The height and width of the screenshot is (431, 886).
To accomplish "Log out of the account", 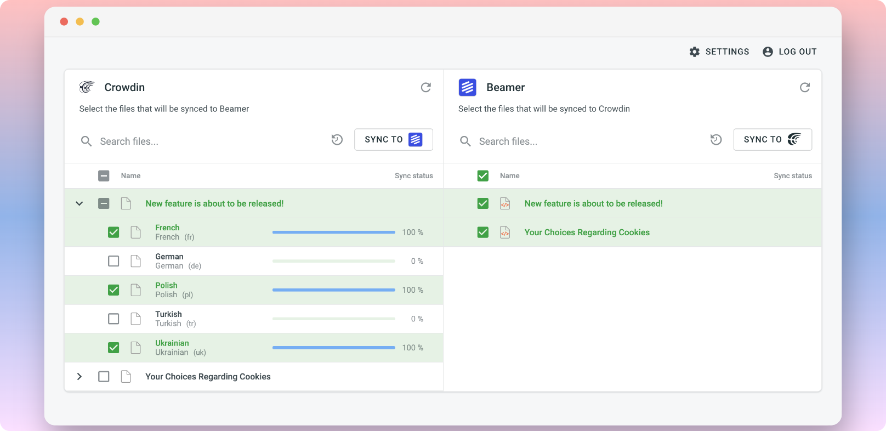I will (x=790, y=52).
